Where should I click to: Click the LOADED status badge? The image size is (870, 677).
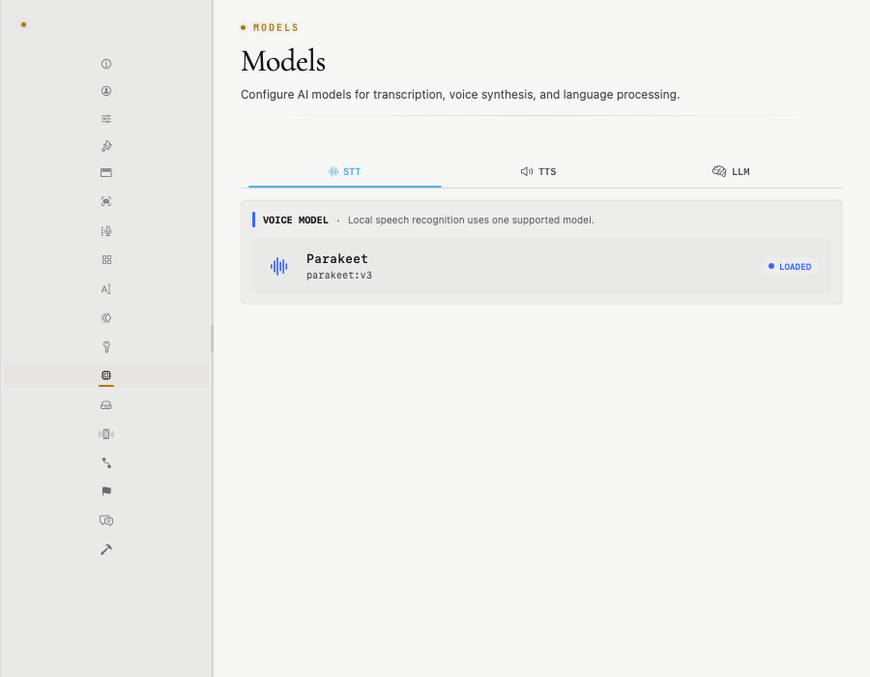click(790, 267)
